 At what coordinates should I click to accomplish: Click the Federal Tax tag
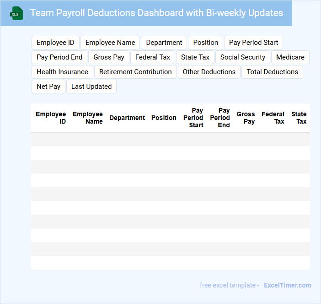coord(153,57)
